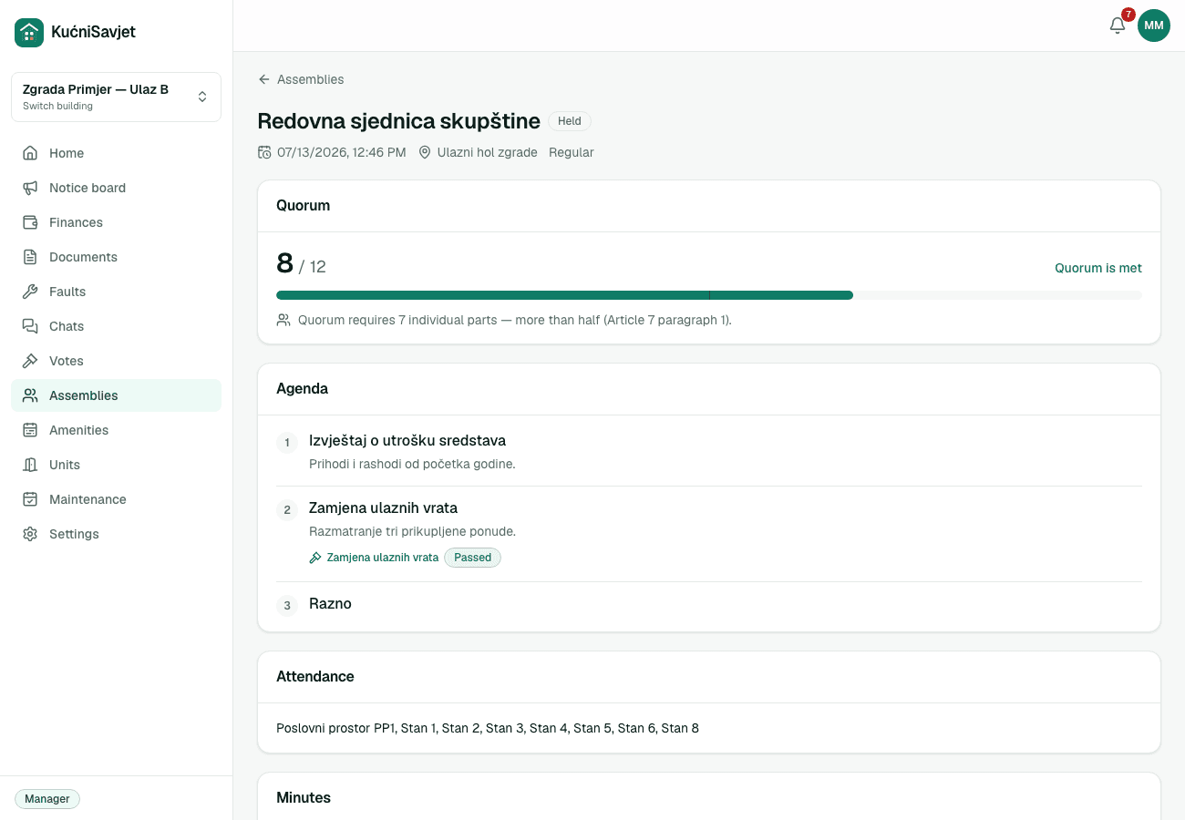Viewport: 1185px width, 820px height.
Task: Select the agenda item title Zamjena ulaznih vrata
Action: tap(383, 508)
